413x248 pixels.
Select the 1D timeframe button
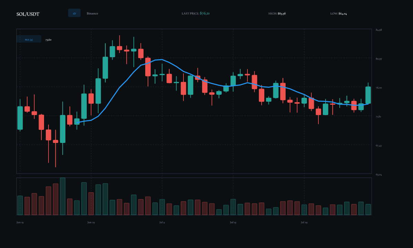[x=74, y=13]
